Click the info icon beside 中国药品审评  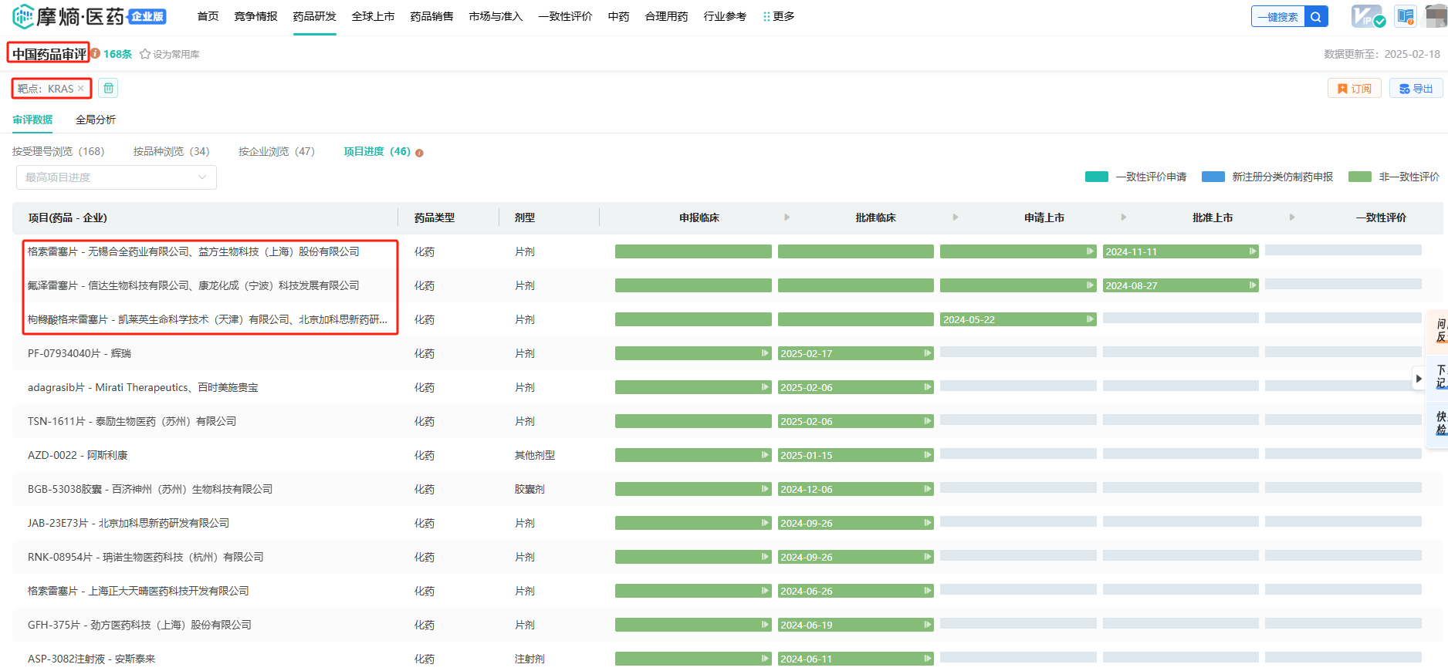pos(96,54)
